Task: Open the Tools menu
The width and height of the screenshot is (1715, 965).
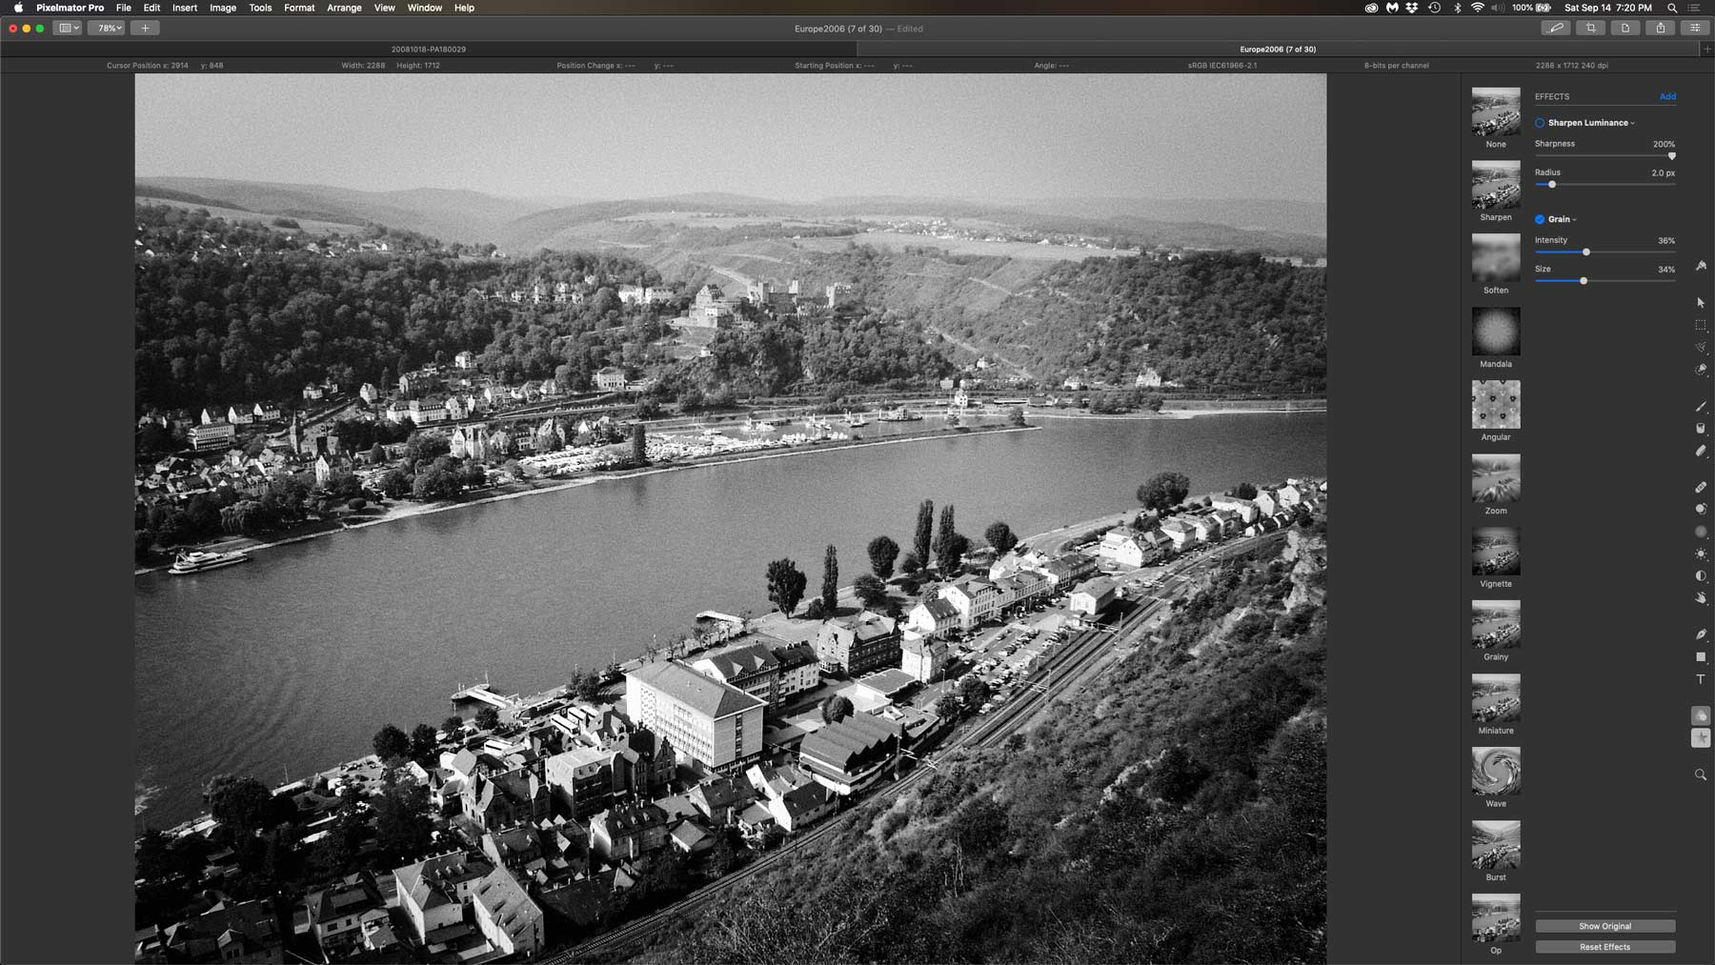Action: [x=260, y=8]
